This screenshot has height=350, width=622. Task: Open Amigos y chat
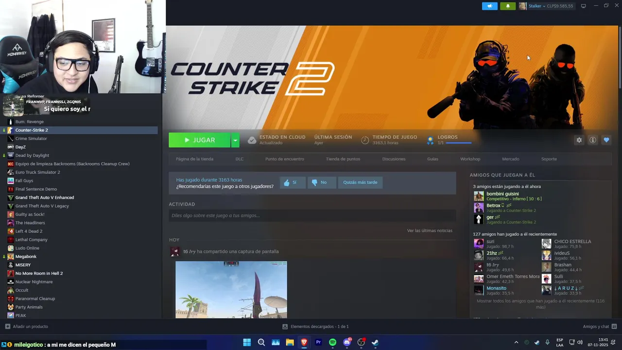point(600,327)
